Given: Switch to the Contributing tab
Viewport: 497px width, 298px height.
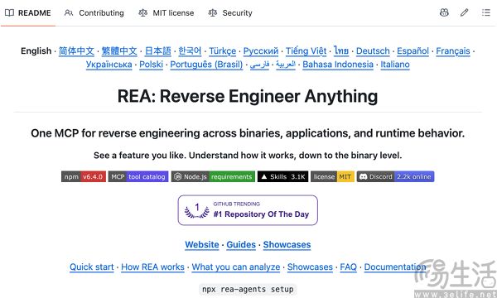Looking at the screenshot, I should 94,13.
